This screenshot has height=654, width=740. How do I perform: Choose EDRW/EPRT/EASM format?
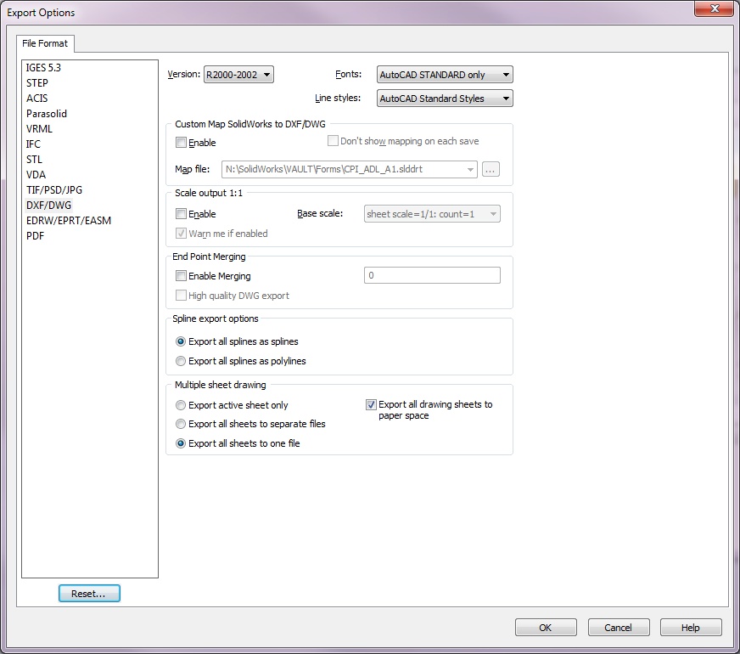pyautogui.click(x=69, y=221)
